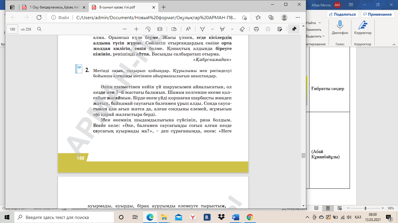Open Корректор editor in Word
The height and width of the screenshot is (223, 398).
[363, 28]
